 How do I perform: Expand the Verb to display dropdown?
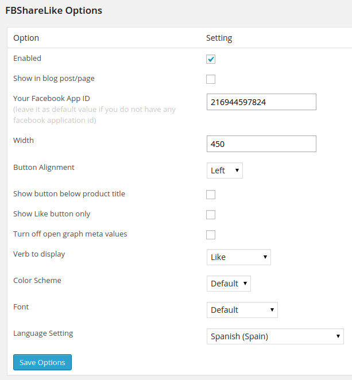239,257
